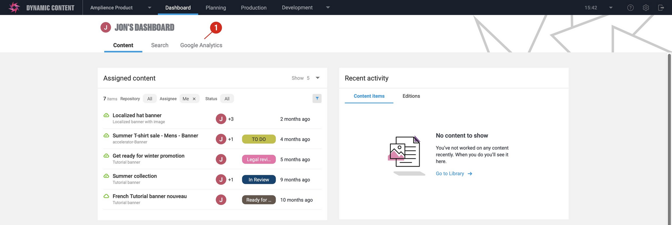Click the J assignee avatar on Summer T-shirt sale row
The height and width of the screenshot is (225, 672).
point(221,139)
